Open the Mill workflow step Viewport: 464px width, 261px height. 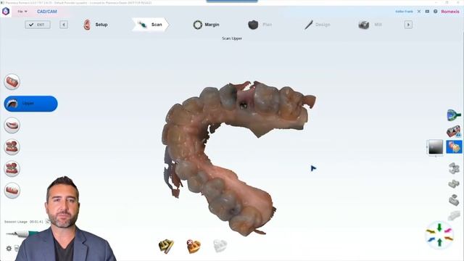370,25
